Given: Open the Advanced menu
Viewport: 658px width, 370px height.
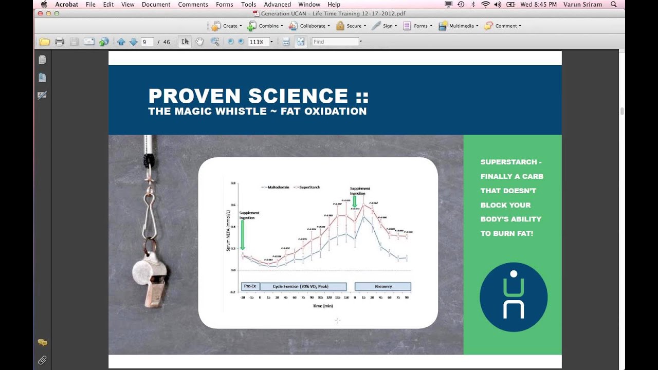Looking at the screenshot, I should coord(277,5).
